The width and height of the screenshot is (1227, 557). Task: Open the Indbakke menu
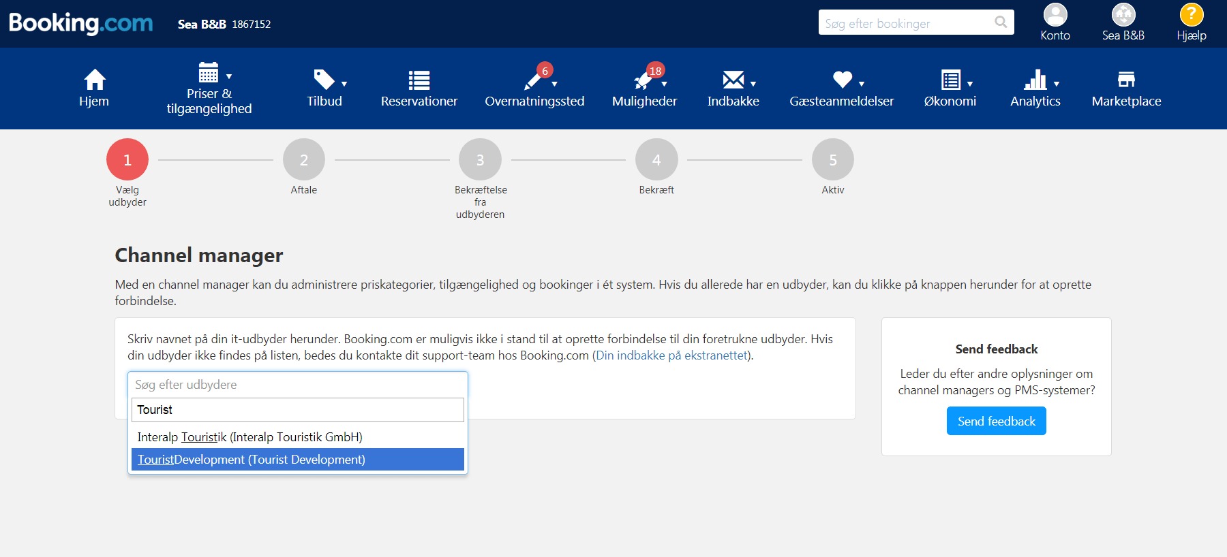coord(733,89)
